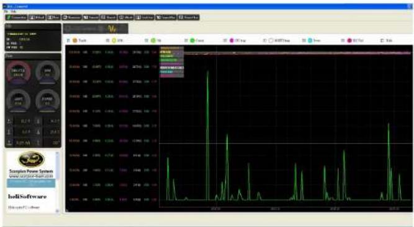Click the white series color circle
The height and width of the screenshot is (227, 414).
click(x=271, y=40)
